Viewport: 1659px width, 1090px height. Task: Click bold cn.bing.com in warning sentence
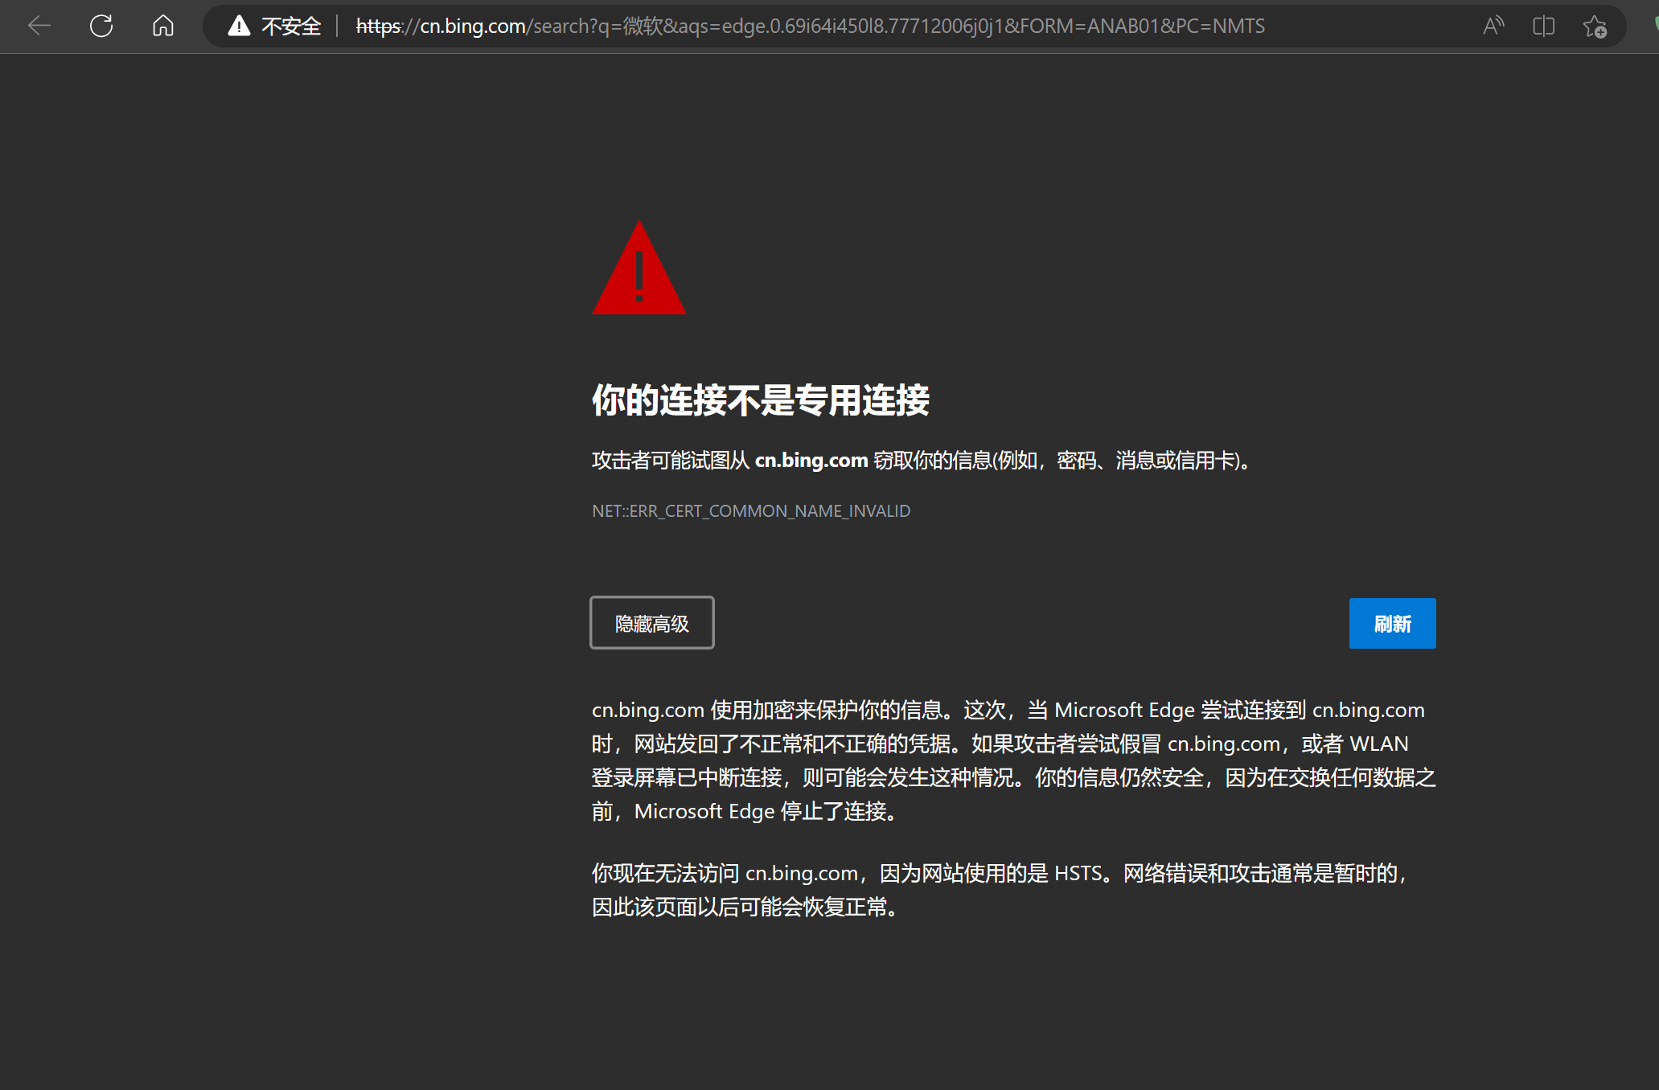point(811,460)
